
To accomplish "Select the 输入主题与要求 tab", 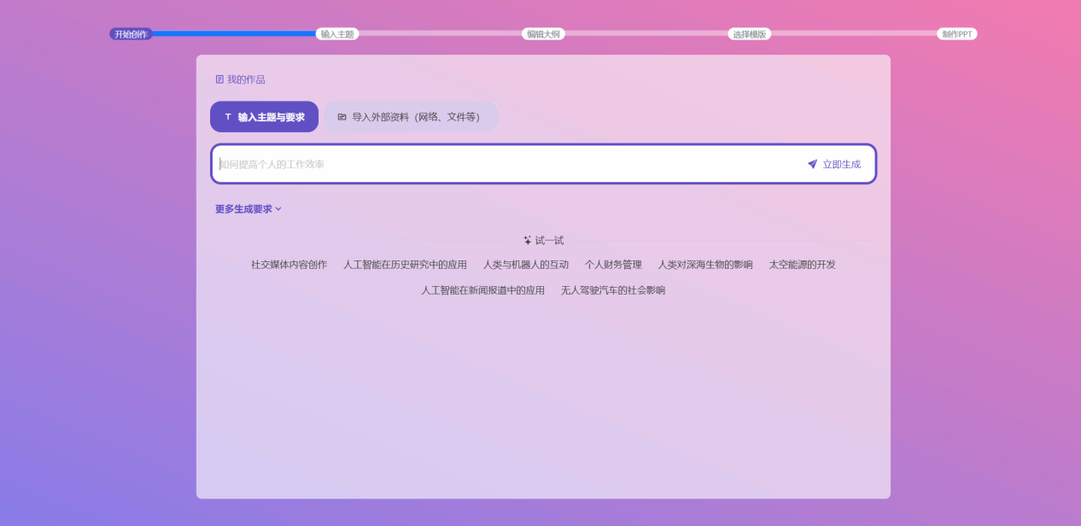I will pos(264,117).
